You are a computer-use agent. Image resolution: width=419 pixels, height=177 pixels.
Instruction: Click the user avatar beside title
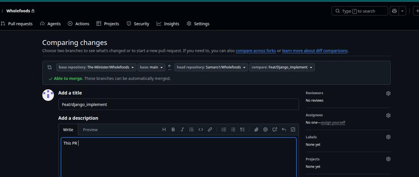click(x=48, y=95)
